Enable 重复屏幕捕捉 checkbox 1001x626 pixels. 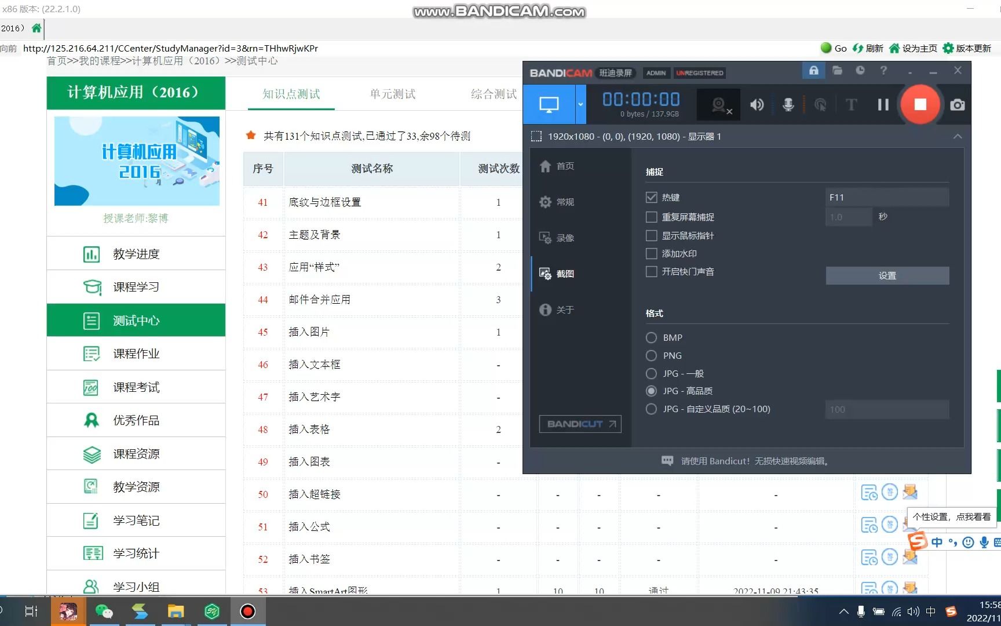point(651,217)
